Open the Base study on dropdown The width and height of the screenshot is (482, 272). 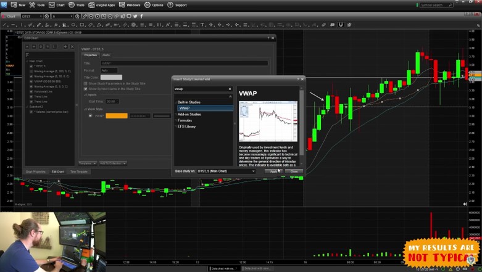[x=226, y=171]
